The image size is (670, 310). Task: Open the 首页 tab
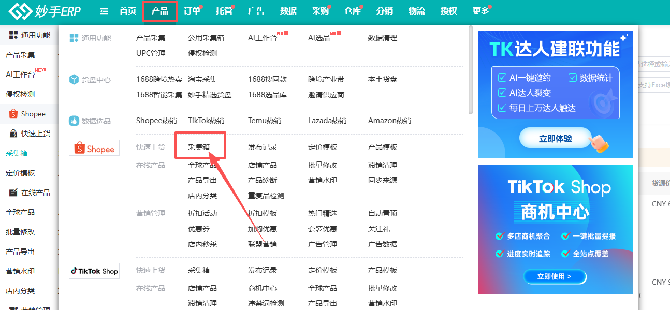[128, 11]
